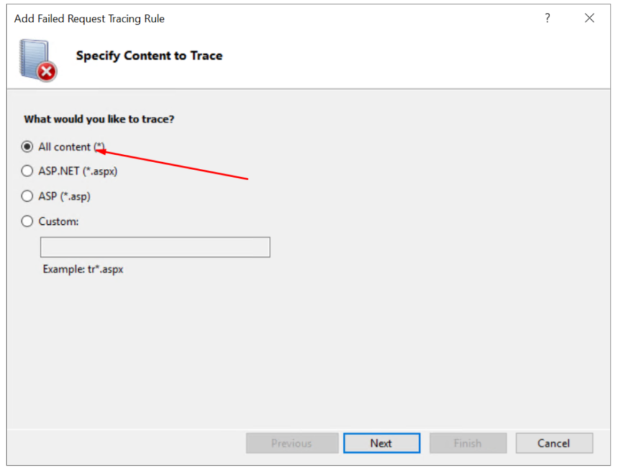
Task: Close the Add Failed Request Tracing Rule dialog
Action: tap(589, 19)
